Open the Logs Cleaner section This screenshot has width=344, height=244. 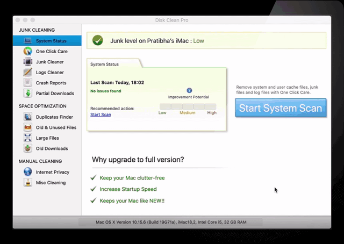47,73
